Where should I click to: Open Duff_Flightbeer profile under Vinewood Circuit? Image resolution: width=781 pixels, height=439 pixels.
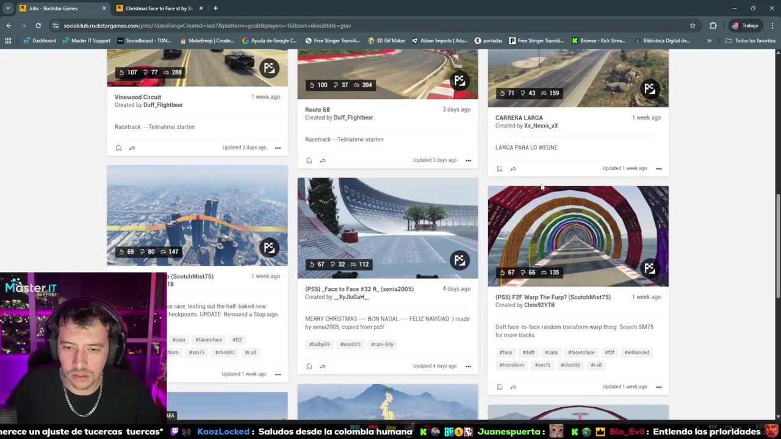(x=163, y=105)
